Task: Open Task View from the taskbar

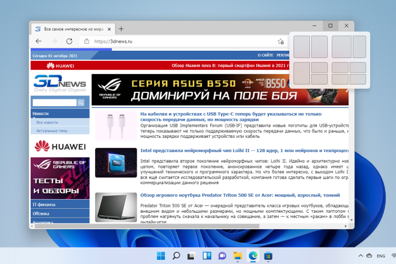Action: point(192,256)
